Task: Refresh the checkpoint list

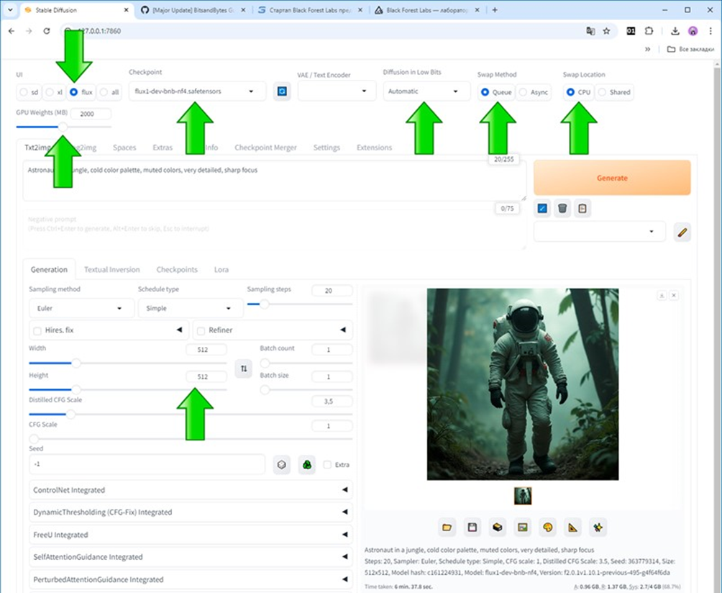Action: [283, 92]
